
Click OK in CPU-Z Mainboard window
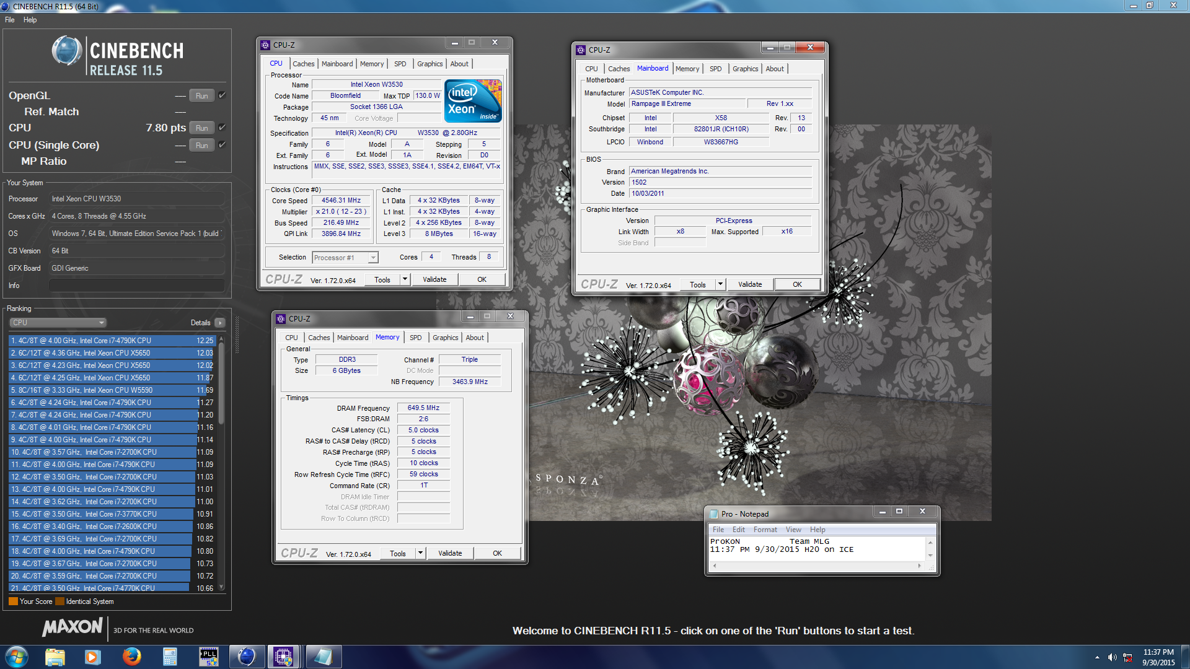(798, 284)
